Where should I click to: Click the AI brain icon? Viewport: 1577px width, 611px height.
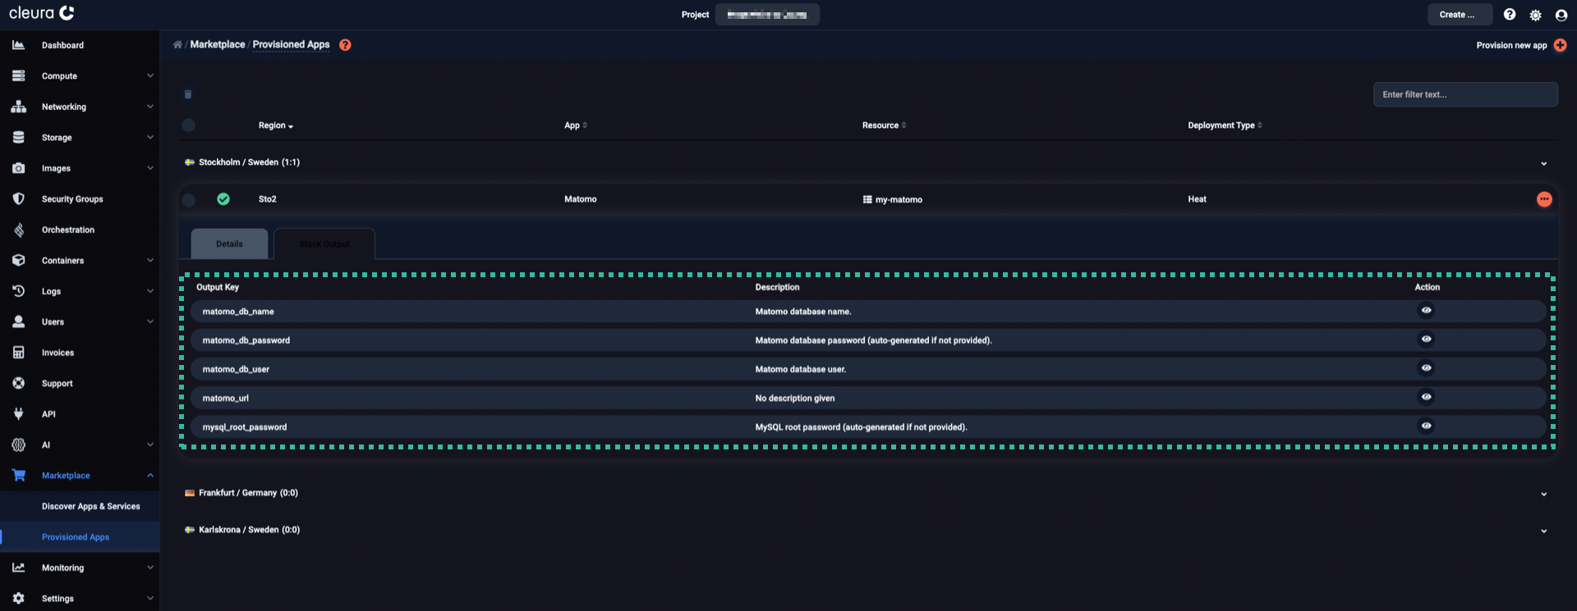pos(18,445)
